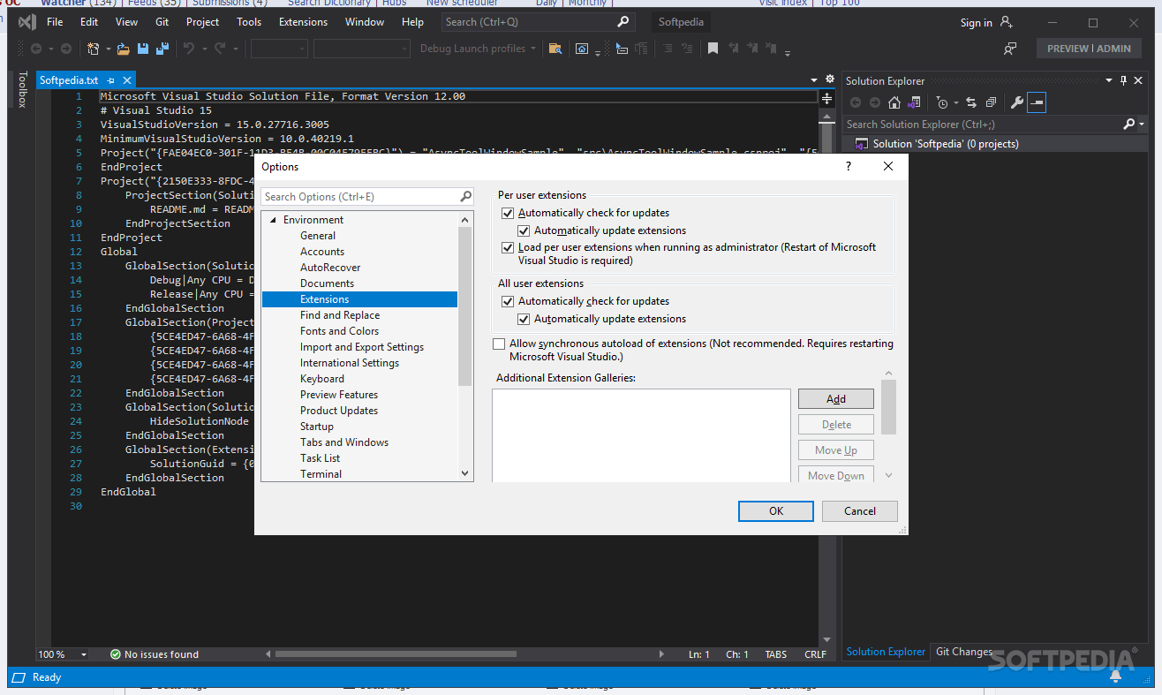Click the Find in Files toolbar icon
The image size is (1162, 695).
tap(555, 49)
